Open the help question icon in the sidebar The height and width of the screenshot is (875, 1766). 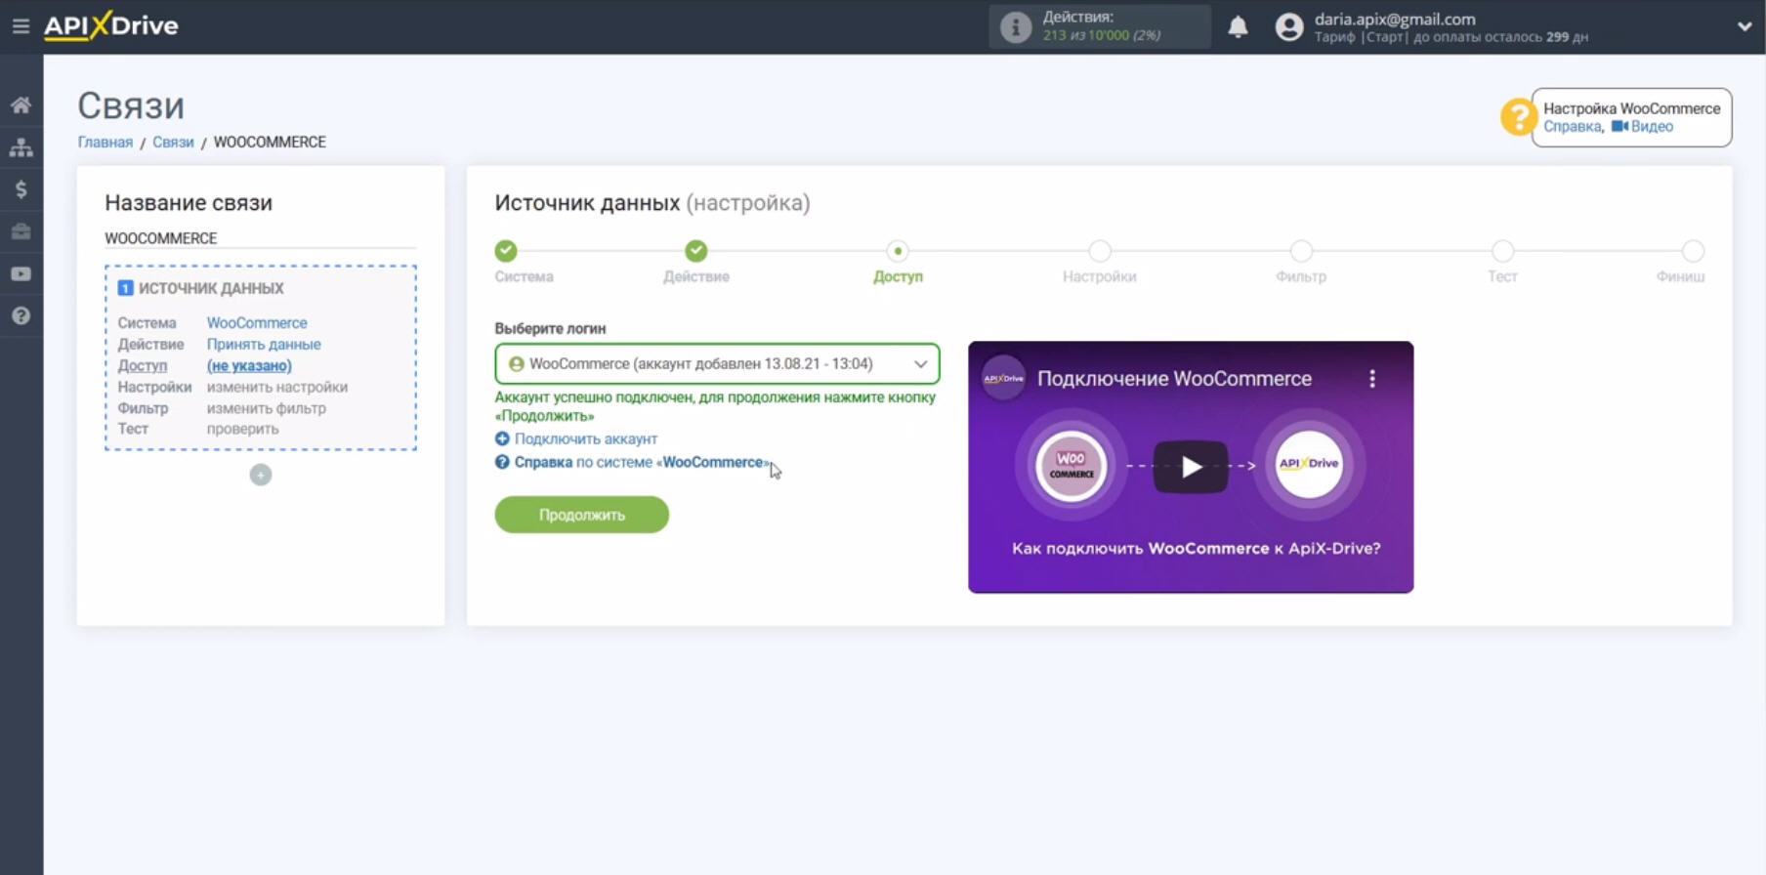[21, 316]
